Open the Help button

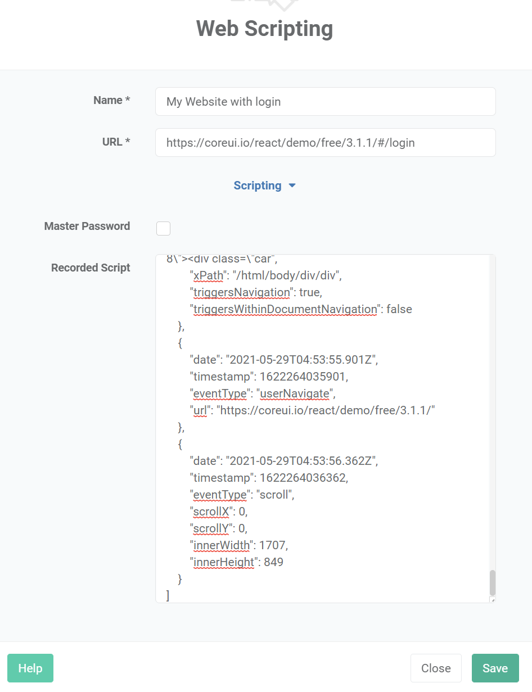[30, 668]
